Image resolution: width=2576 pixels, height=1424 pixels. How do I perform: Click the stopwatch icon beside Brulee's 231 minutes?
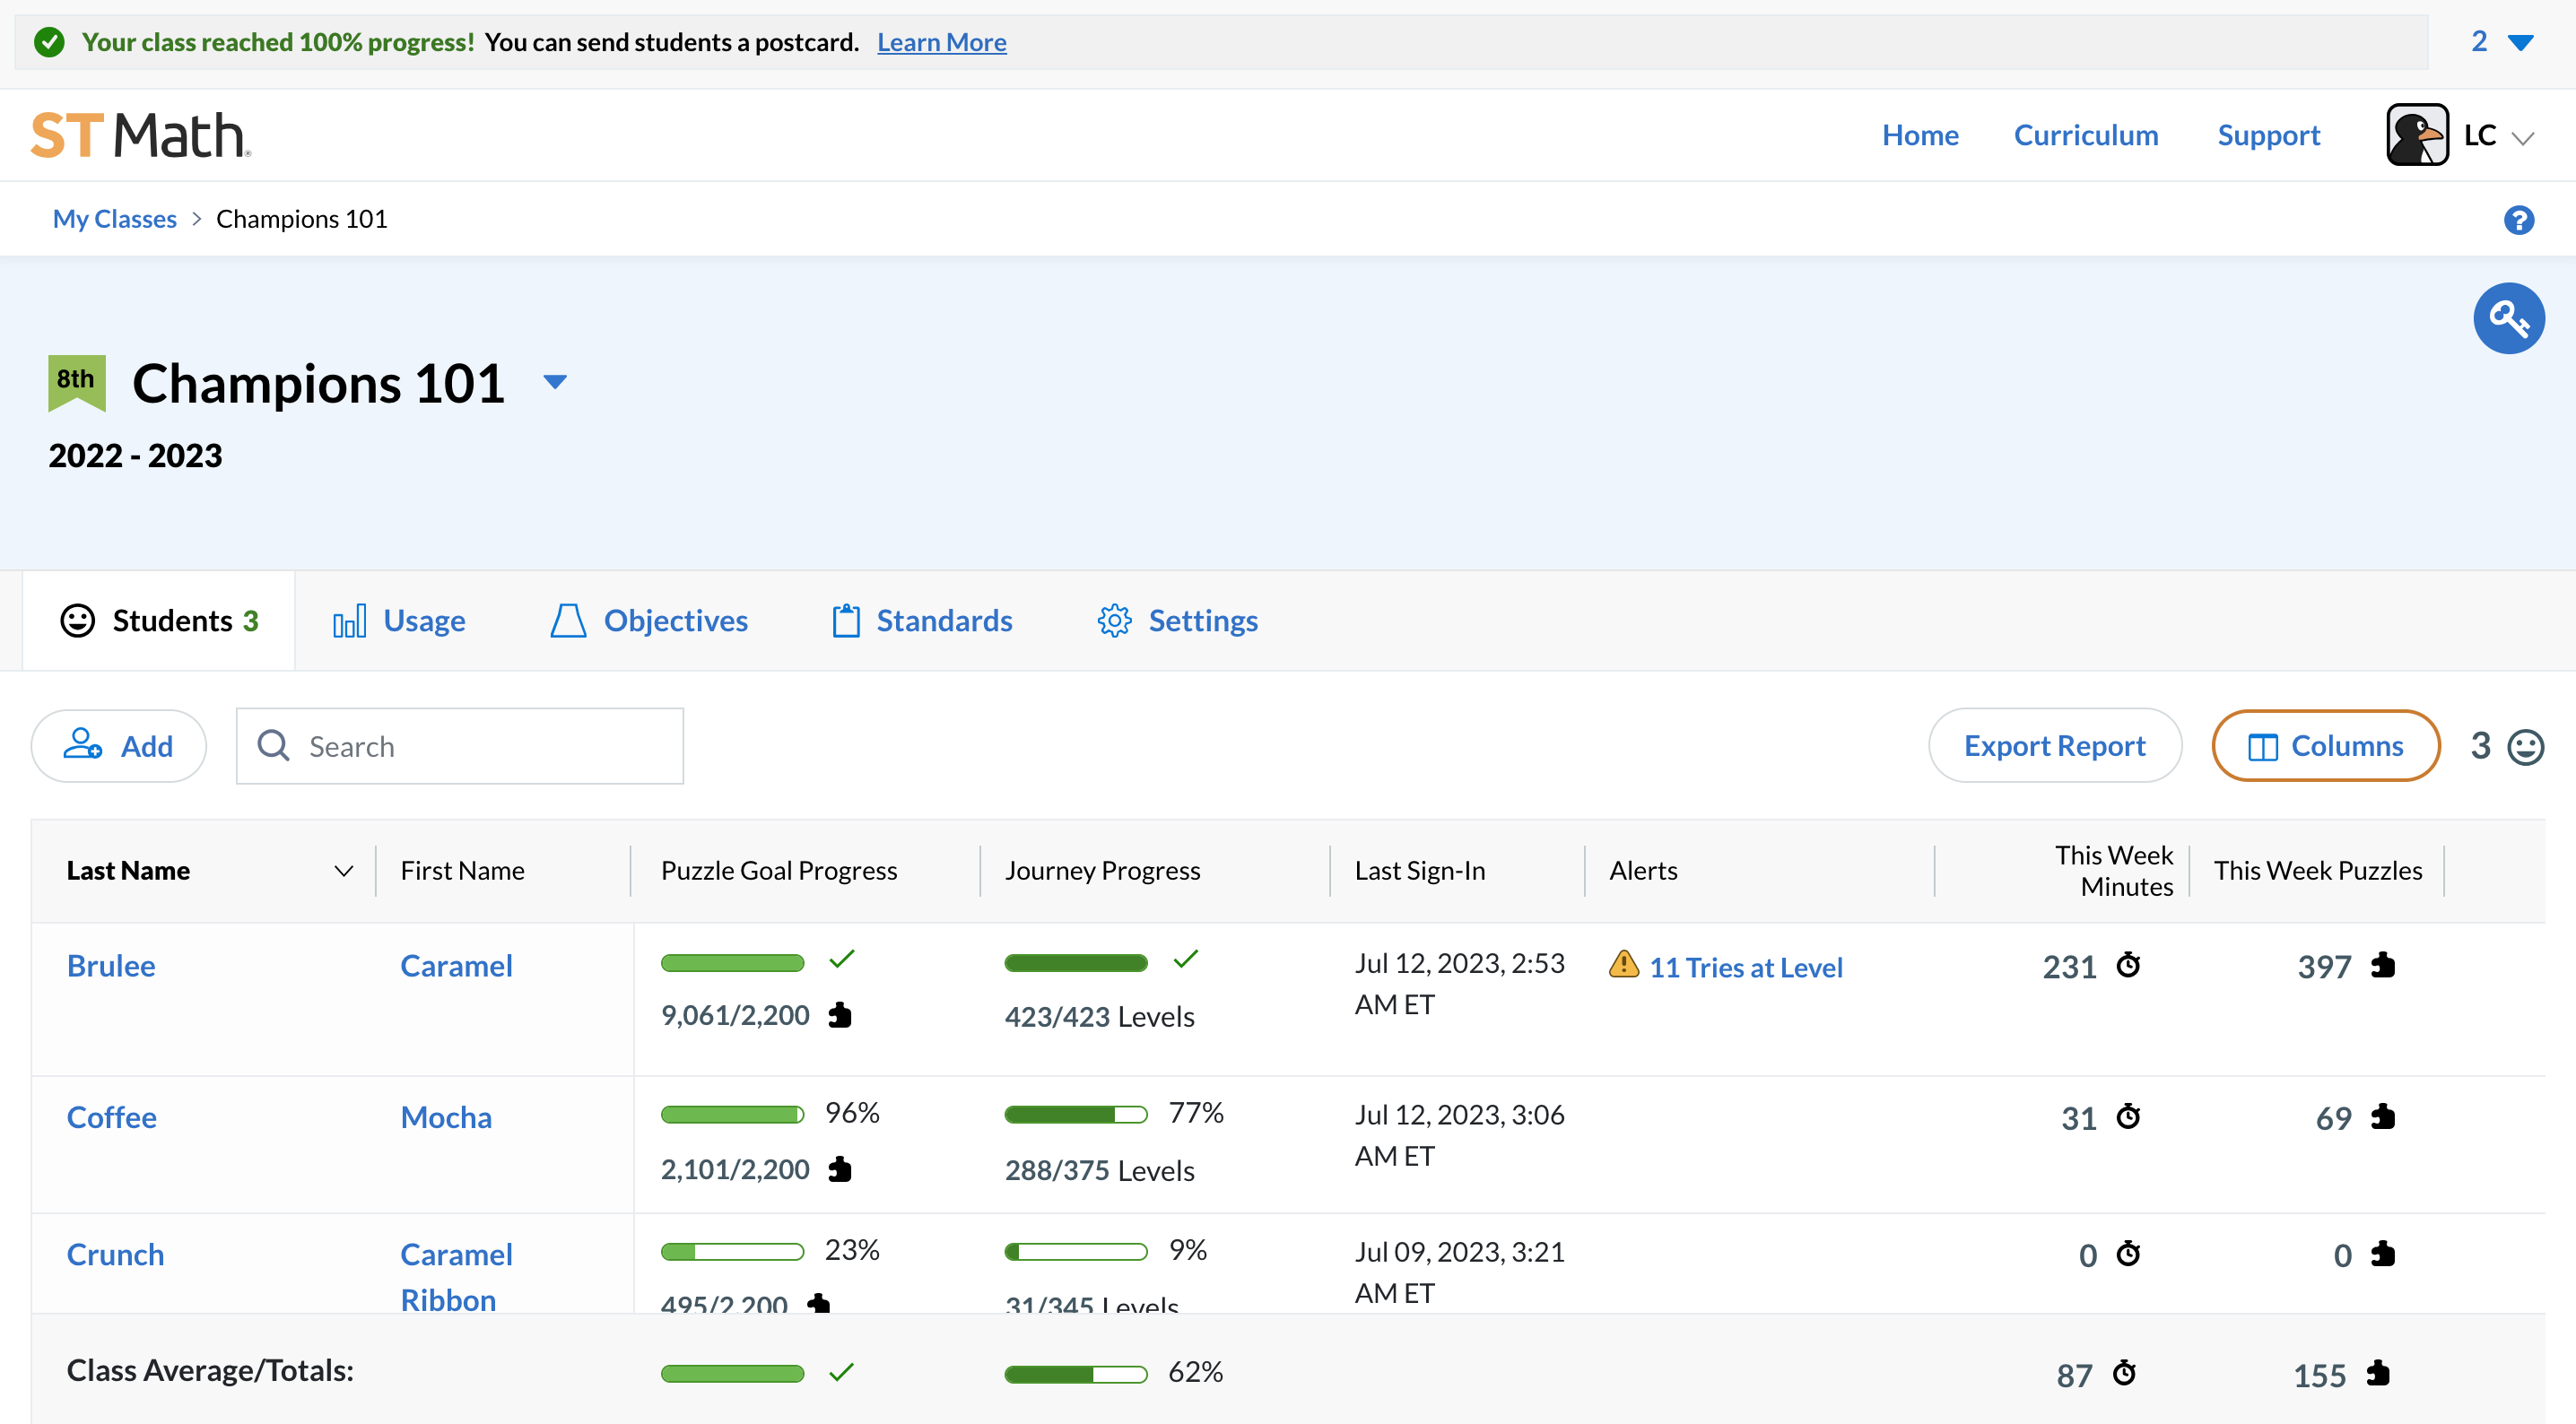[2129, 965]
